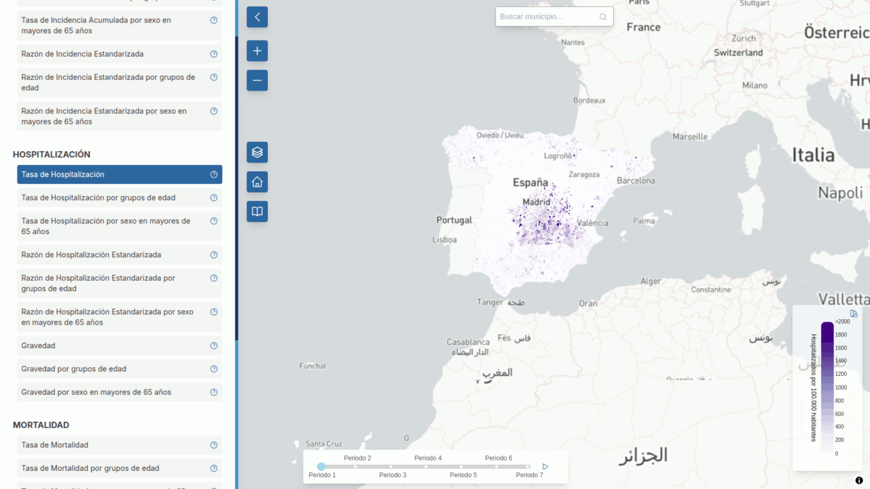The width and height of the screenshot is (870, 489).
Task: Click the València label on the map
Action: click(593, 223)
